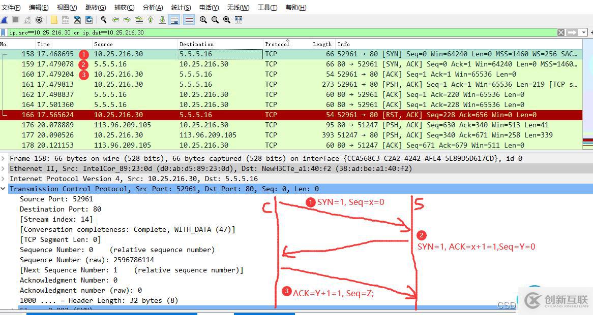
Task: Open the 分析(A) menu
Action: [x=153, y=7]
